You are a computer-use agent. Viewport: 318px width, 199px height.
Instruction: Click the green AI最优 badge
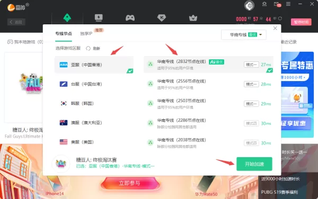216,62
